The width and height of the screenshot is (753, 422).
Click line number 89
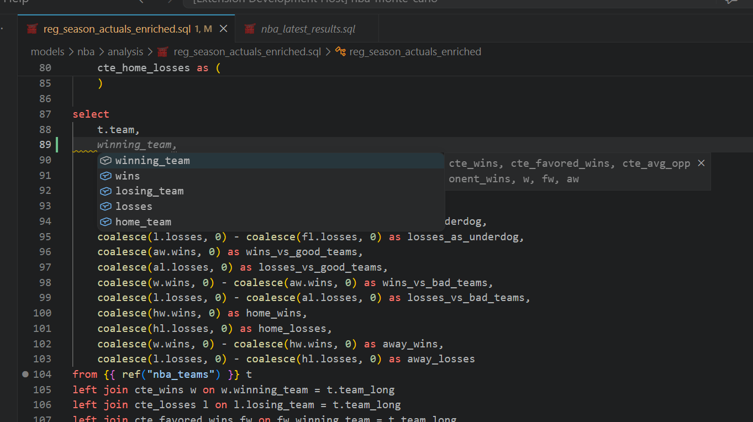[45, 145]
